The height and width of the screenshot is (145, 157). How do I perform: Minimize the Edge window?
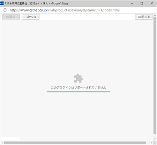pos(132,3)
